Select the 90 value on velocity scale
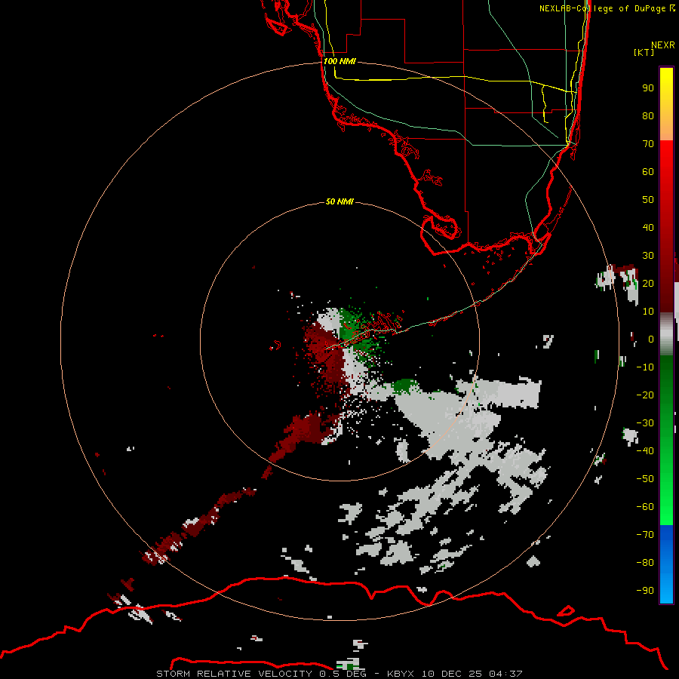The image size is (679, 679). point(648,88)
